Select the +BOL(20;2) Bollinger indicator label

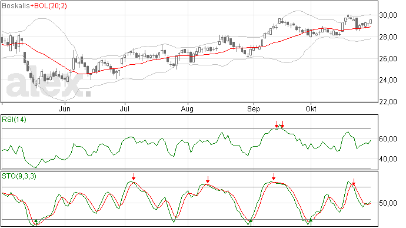click(x=48, y=6)
